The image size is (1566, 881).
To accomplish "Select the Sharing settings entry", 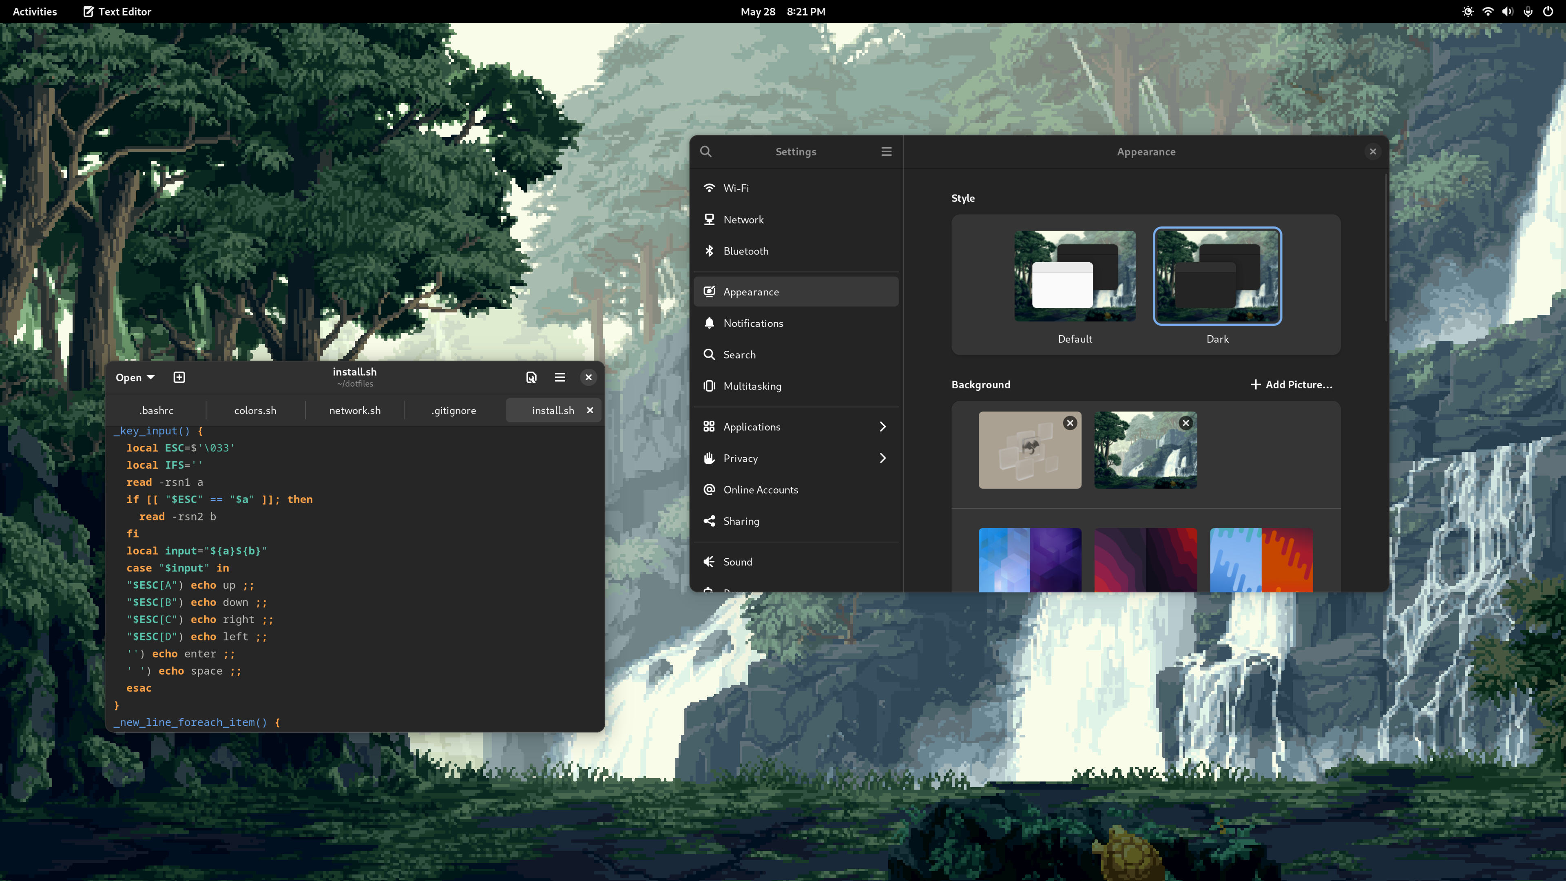I will [x=742, y=520].
